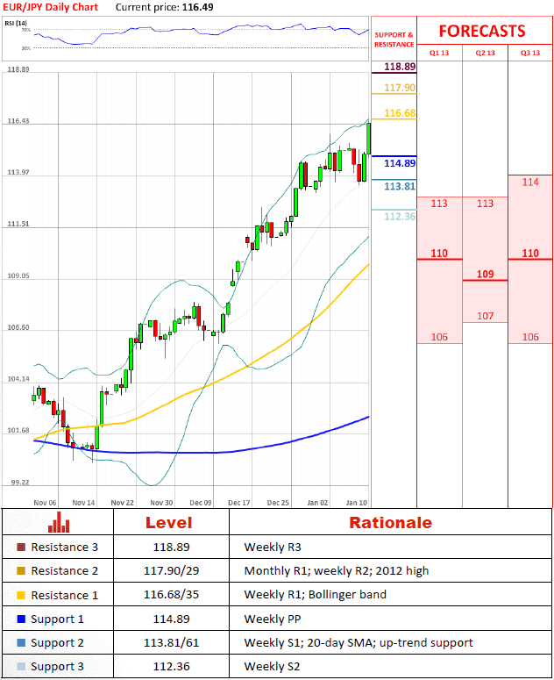
Task: Click the 114.89 support level marker
Action: [400, 163]
